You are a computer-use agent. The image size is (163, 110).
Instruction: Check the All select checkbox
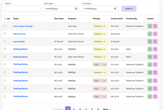pos(5,19)
